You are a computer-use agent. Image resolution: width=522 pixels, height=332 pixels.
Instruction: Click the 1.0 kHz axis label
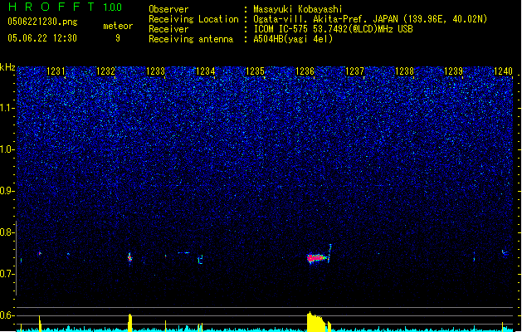7,149
